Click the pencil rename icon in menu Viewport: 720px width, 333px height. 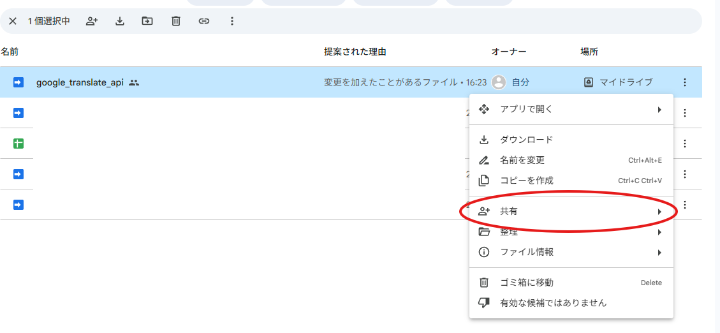[x=483, y=160]
